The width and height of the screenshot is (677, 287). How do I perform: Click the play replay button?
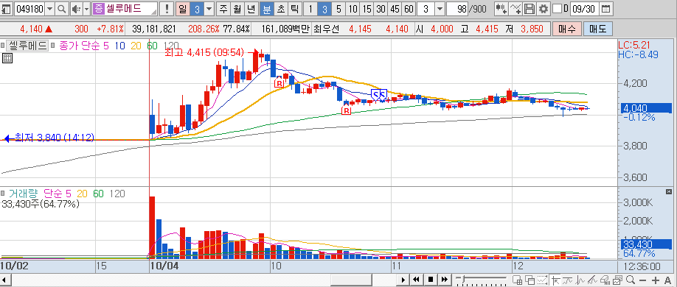[403, 279]
